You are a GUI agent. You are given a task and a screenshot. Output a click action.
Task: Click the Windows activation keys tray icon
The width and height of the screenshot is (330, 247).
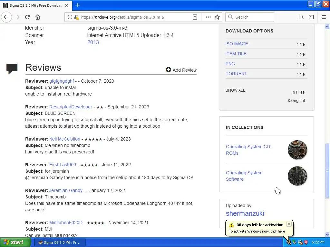click(x=288, y=242)
